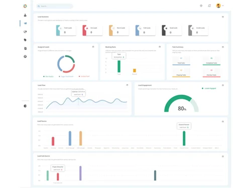Open the Fresh Leads card
The image size is (251, 188).
tap(66, 31)
